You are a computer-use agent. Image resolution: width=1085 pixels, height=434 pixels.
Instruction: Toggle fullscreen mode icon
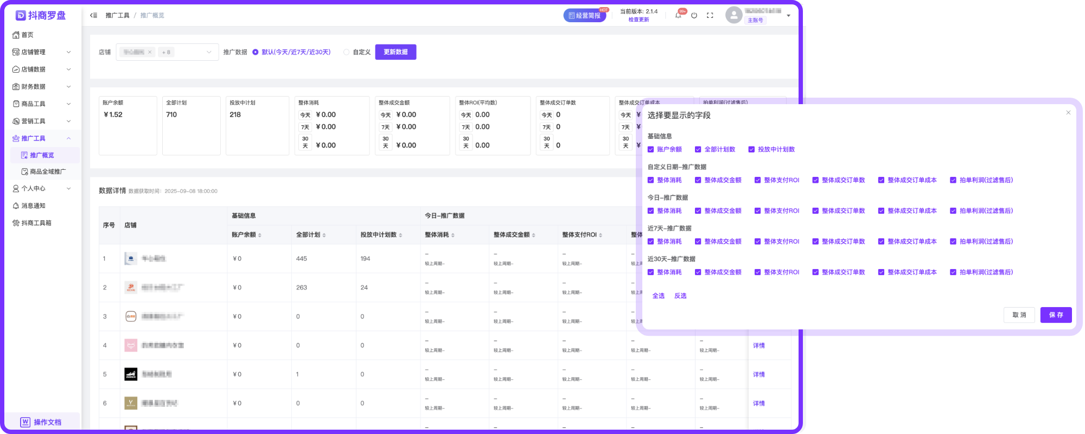pyautogui.click(x=710, y=16)
